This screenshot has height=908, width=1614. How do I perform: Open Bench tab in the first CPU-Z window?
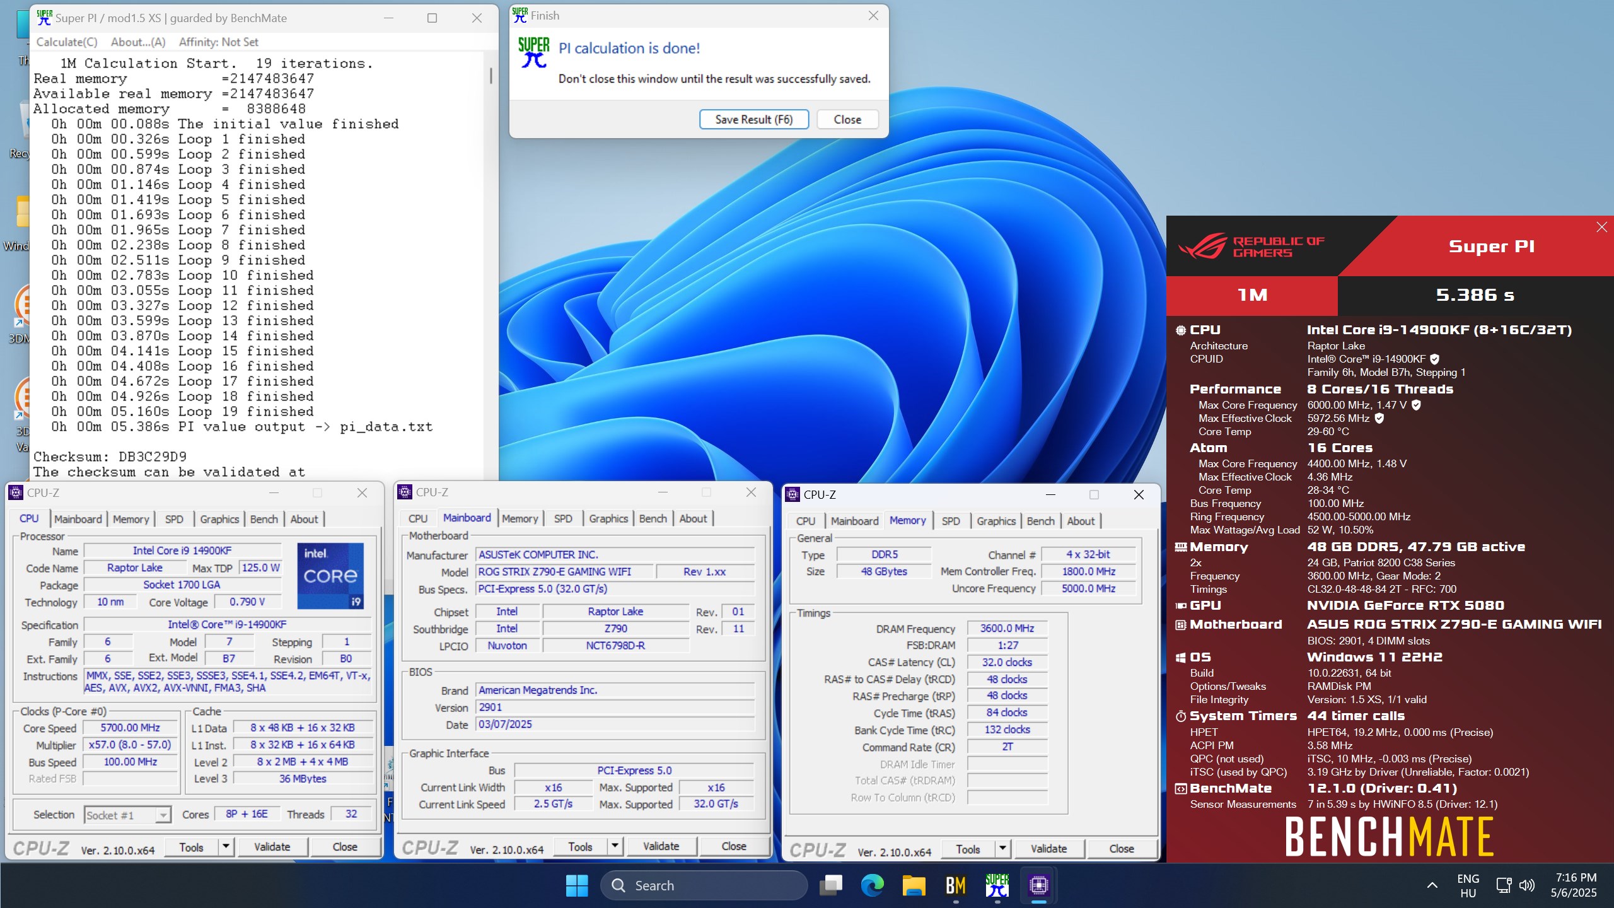[x=264, y=519]
